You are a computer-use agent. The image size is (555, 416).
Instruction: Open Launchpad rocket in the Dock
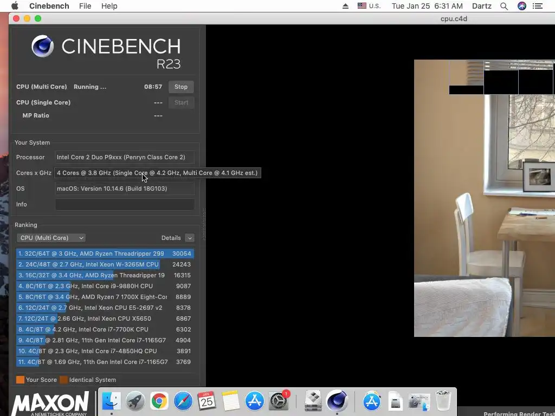(x=135, y=401)
